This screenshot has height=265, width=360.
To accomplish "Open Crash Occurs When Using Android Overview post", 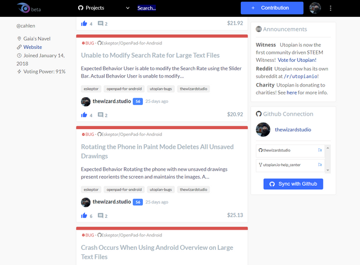I will (157, 252).
